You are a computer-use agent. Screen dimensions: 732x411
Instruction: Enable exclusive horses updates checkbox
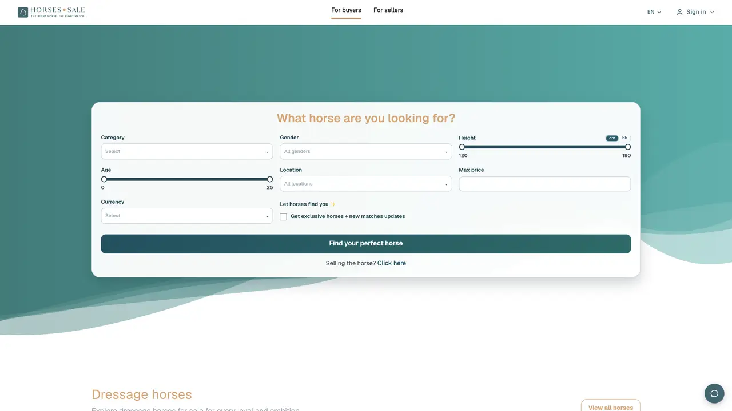click(283, 217)
